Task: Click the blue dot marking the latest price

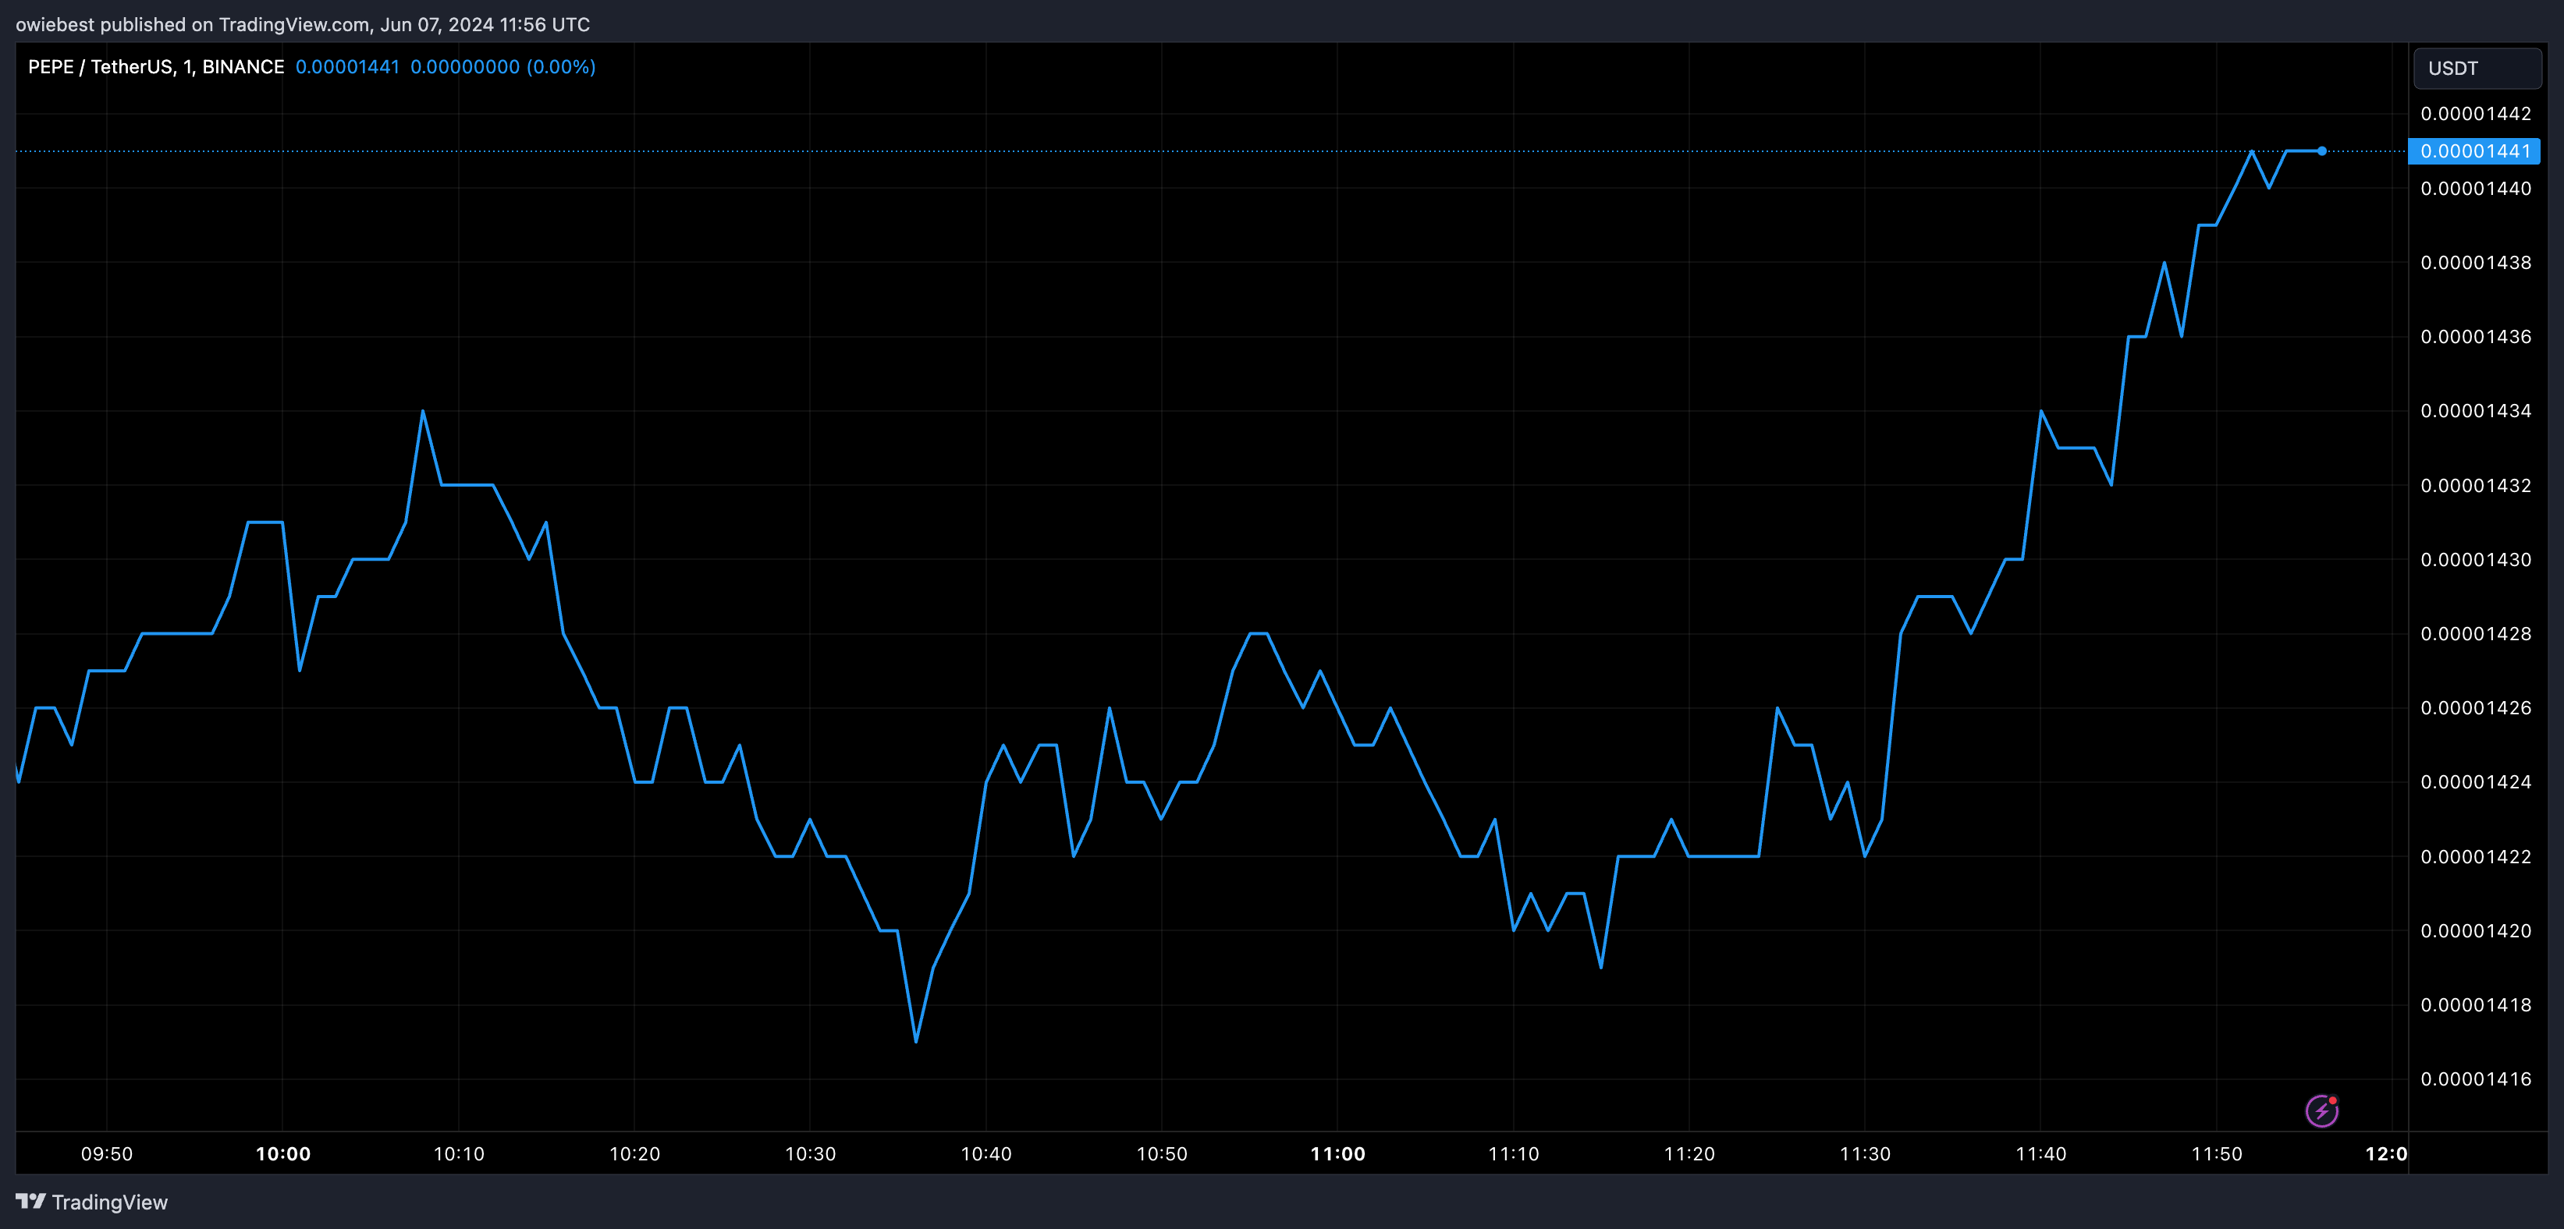Action: [x=2322, y=151]
